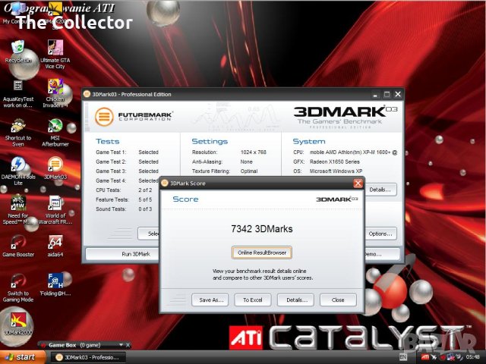Image resolution: width=486 pixels, height=364 pixels.
Task: Click the Online ResultBrowser button
Action: point(261,253)
